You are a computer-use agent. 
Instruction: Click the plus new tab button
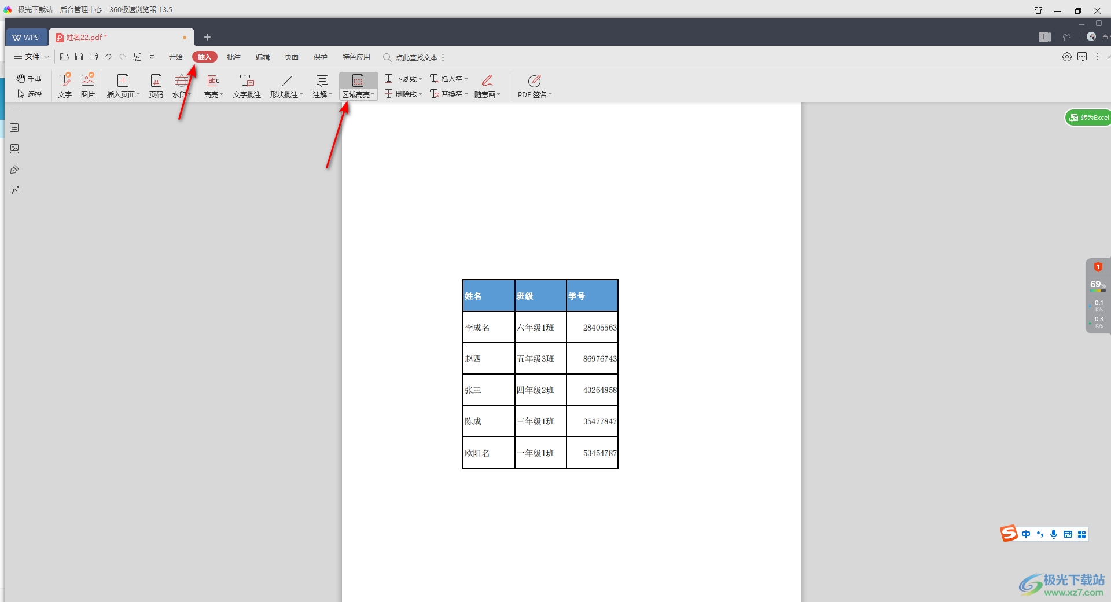pos(207,37)
